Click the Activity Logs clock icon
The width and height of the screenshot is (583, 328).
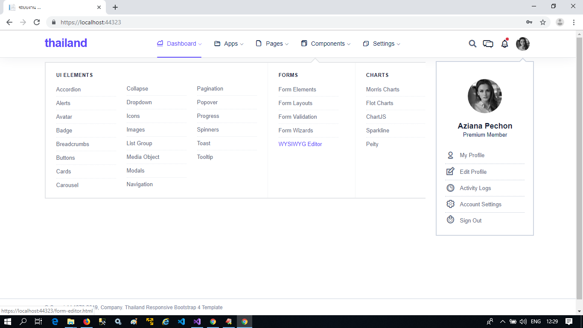450,188
